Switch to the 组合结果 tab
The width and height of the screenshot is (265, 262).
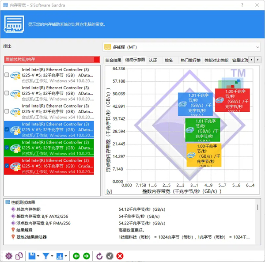[x=113, y=60]
